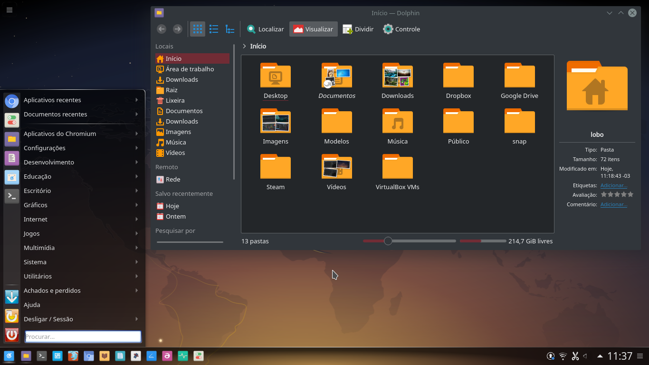Viewport: 649px width, 365px height.
Task: Open the Controle menu in Dolphin
Action: [401, 29]
